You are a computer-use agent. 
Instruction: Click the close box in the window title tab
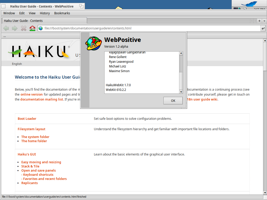click(x=3, y=6)
